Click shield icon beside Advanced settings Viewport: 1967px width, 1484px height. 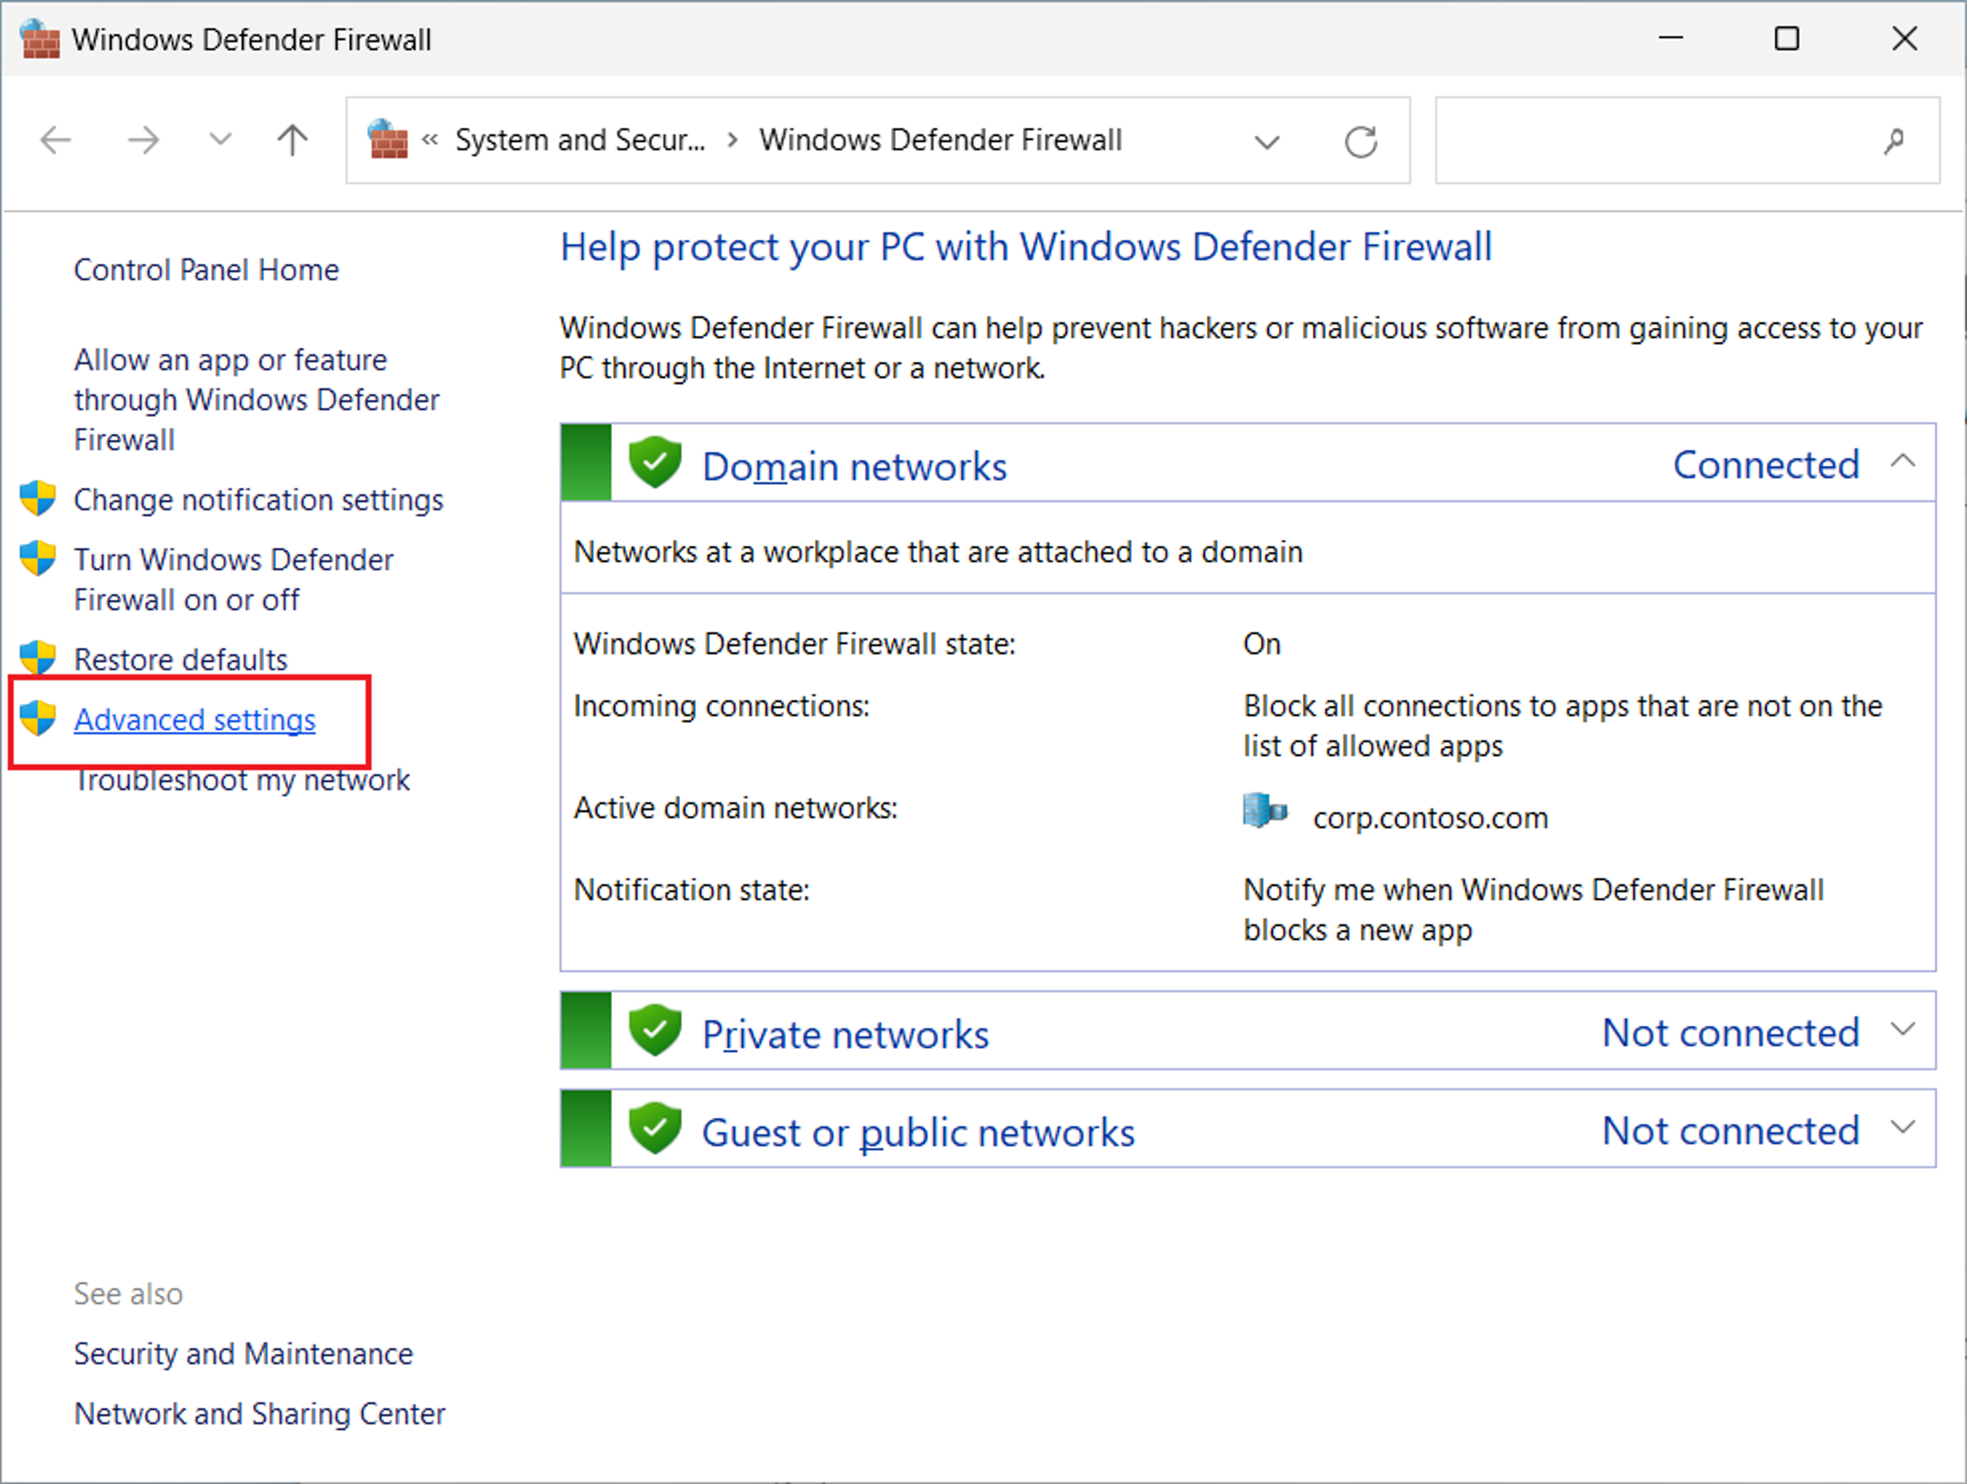coord(38,718)
